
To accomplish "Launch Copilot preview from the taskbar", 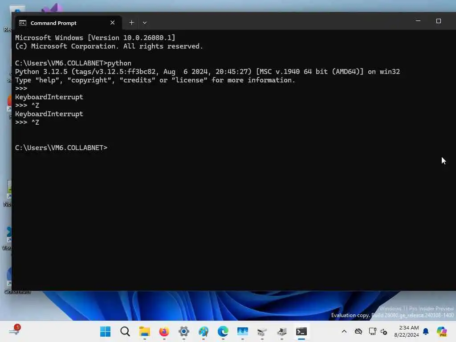I will 442,331.
